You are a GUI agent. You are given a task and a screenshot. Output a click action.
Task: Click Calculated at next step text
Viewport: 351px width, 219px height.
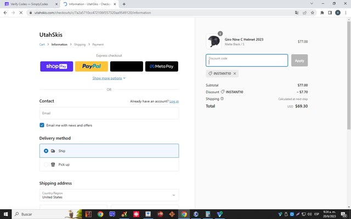click(x=293, y=99)
